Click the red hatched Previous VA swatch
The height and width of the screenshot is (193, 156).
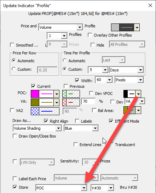point(64,102)
